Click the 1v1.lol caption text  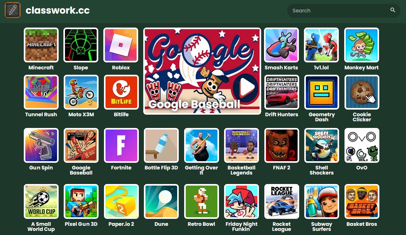pos(321,67)
